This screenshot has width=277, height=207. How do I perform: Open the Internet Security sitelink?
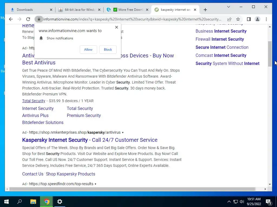pyautogui.click(x=38, y=108)
